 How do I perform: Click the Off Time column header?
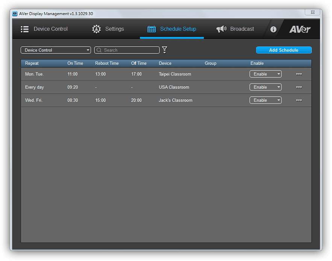click(x=139, y=63)
